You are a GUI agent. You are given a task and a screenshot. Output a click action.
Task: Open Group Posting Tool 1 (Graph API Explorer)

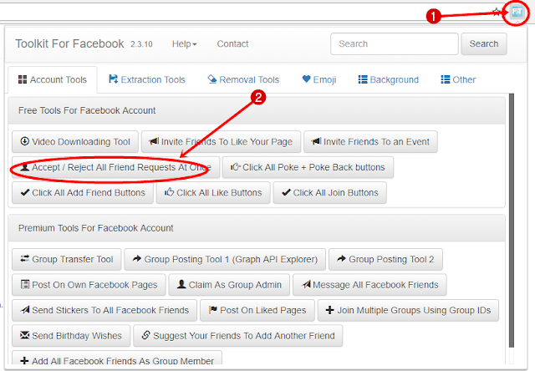coord(225,259)
